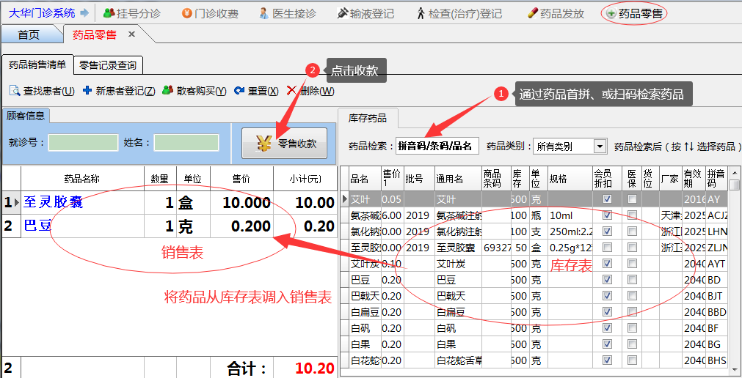Screen dimensions: 742x378
Task: Click 拼音码 column header
Action: (x=716, y=179)
